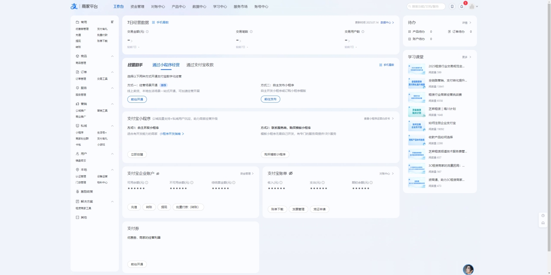The image size is (551, 275).
Task: Switch to the 产品中心 top navigation tab
Action: pyautogui.click(x=179, y=7)
